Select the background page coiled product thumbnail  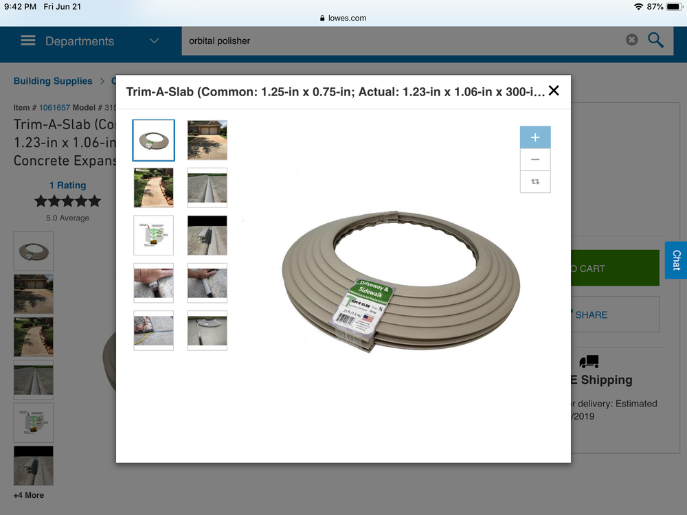[x=34, y=251]
